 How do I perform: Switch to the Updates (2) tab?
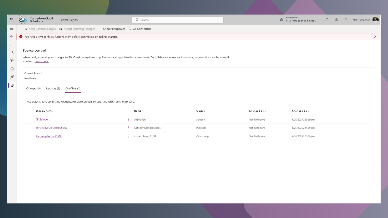tap(53, 88)
